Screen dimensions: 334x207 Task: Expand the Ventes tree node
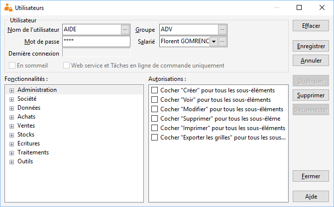(x=12, y=126)
